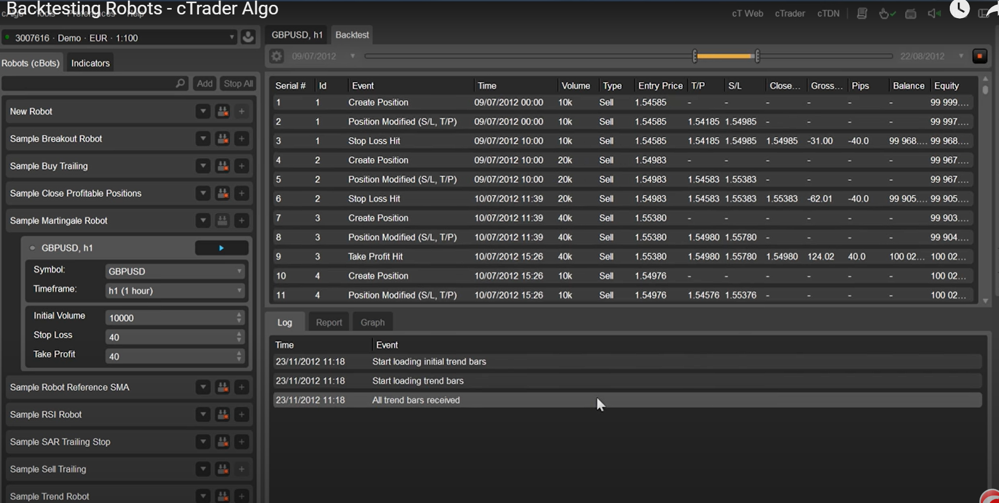Add instance to Sample Buy Trailing
The image size is (999, 503).
pos(242,166)
